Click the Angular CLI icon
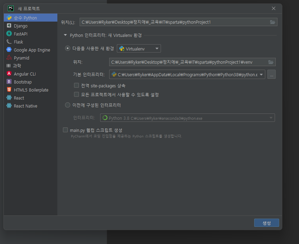The height and width of the screenshot is (244, 299). click(9, 74)
